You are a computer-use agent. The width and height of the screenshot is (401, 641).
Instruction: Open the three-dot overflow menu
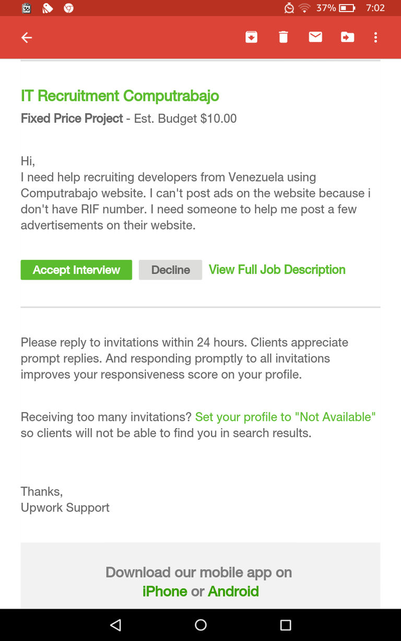coord(375,38)
